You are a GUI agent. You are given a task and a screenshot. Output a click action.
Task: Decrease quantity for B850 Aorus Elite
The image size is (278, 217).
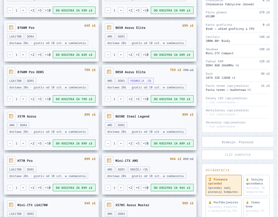click(108, 99)
